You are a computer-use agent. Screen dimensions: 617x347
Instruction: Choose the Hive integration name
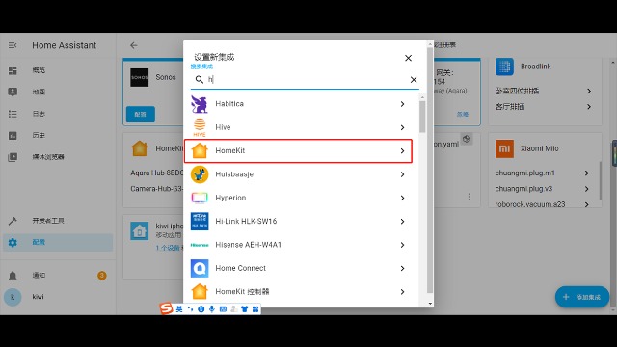(223, 127)
